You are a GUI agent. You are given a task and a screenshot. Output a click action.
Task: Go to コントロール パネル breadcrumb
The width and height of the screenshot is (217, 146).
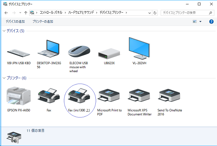click(x=51, y=13)
